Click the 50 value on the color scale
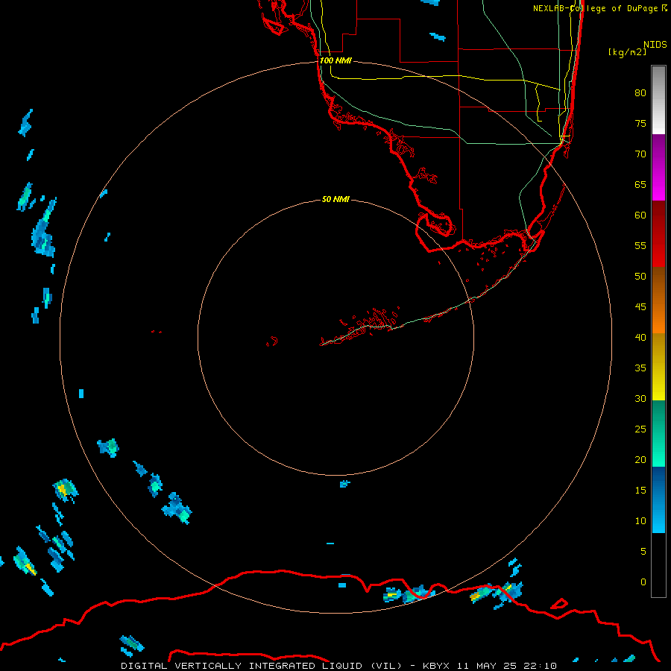Image resolution: width=671 pixels, height=671 pixels. click(640, 277)
